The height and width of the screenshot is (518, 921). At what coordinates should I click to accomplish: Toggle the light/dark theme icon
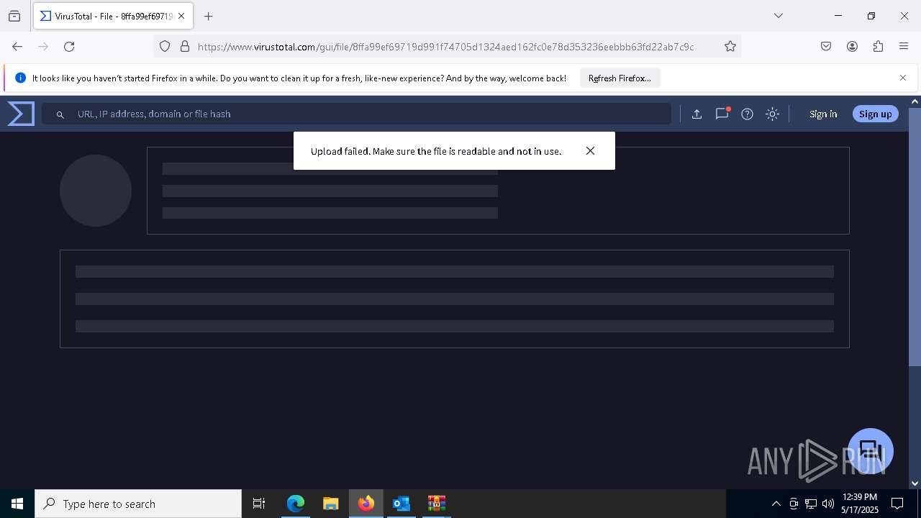(x=772, y=114)
